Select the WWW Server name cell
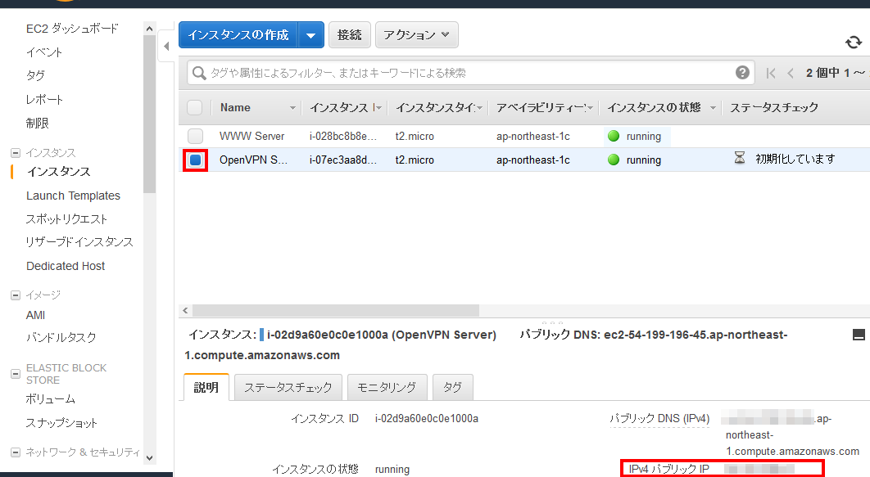This screenshot has height=477, width=870. (x=251, y=137)
